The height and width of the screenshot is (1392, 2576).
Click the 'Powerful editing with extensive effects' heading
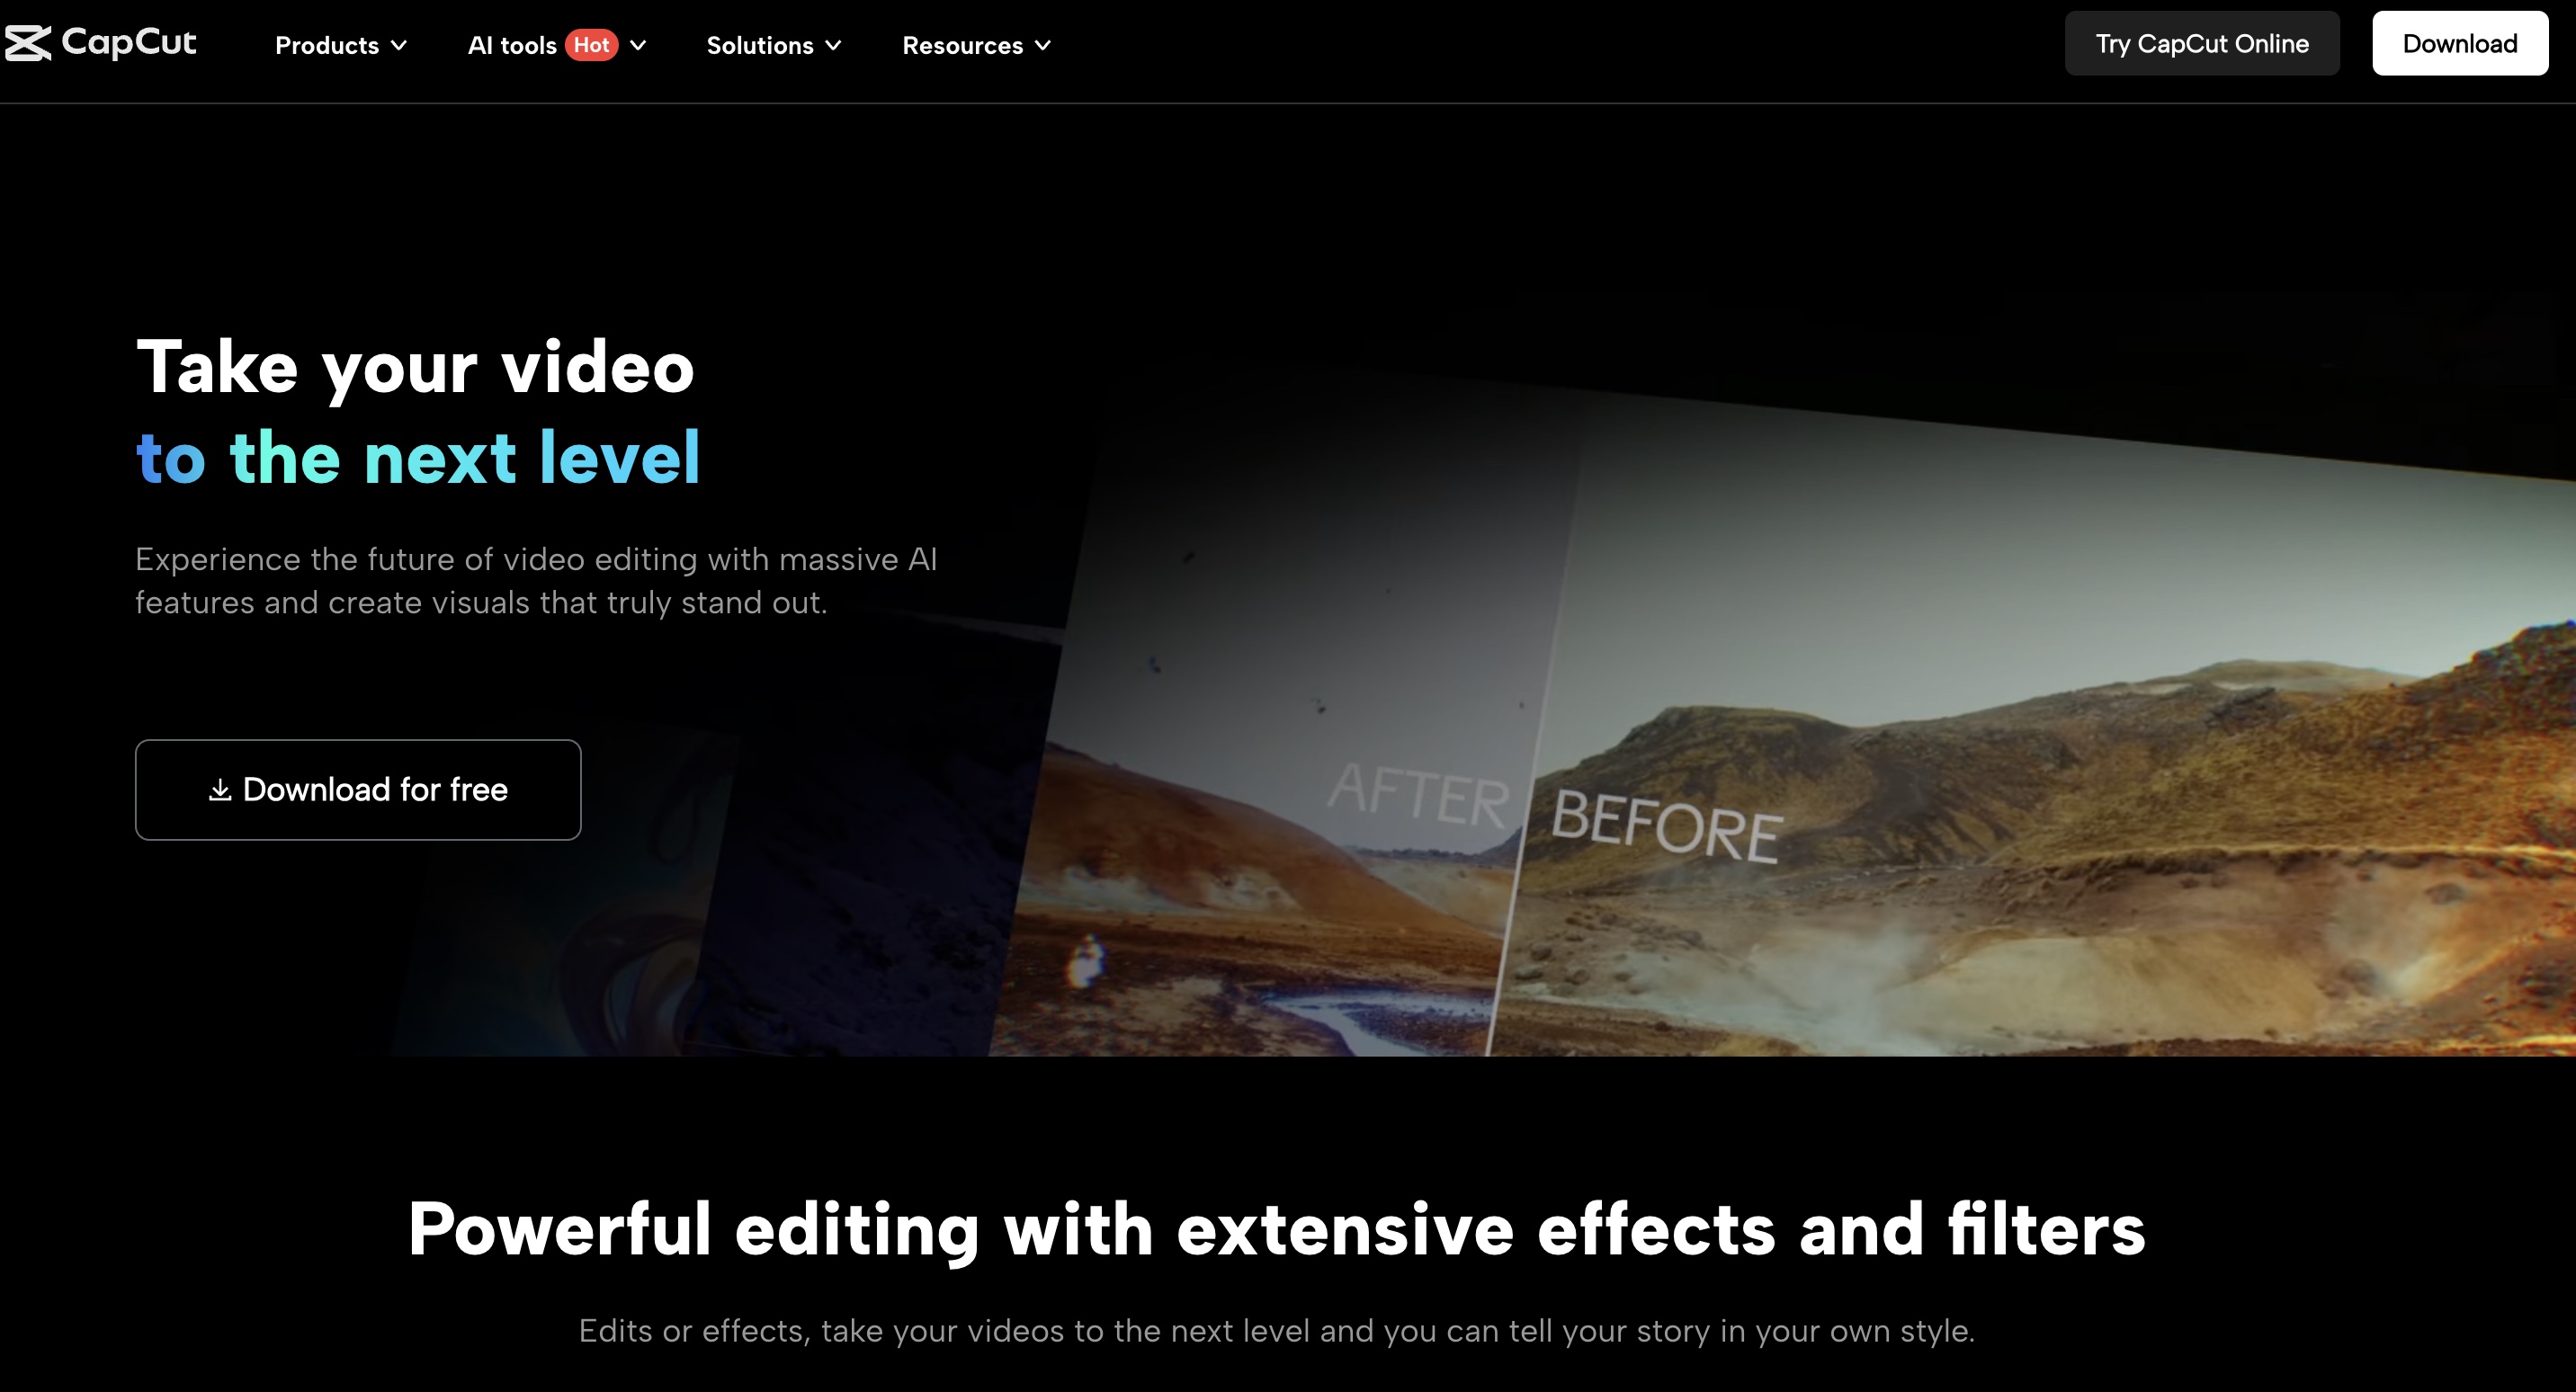click(x=1277, y=1230)
